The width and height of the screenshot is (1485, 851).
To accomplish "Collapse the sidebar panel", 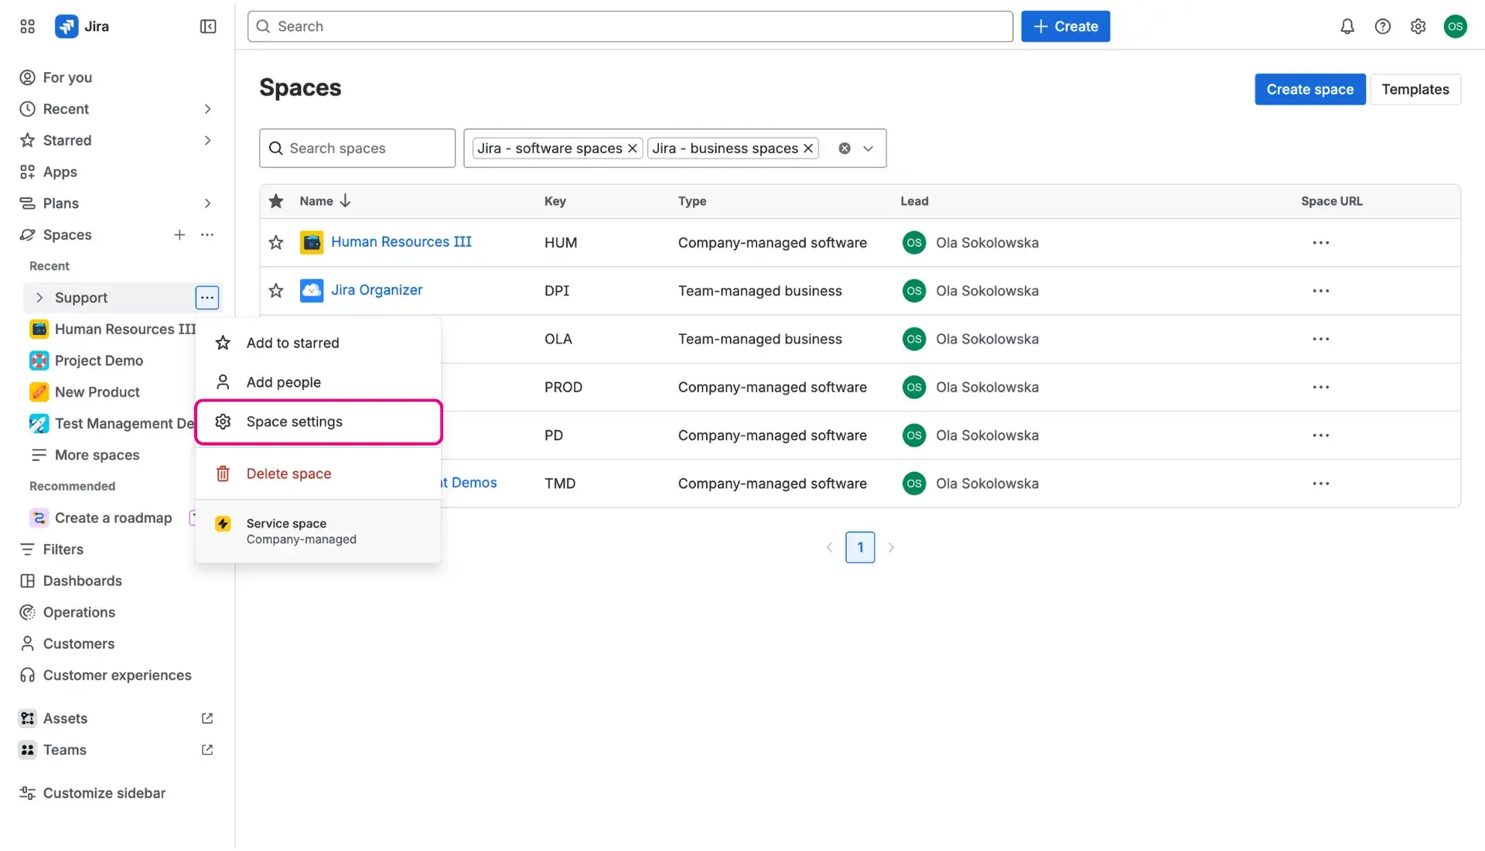I will [207, 26].
